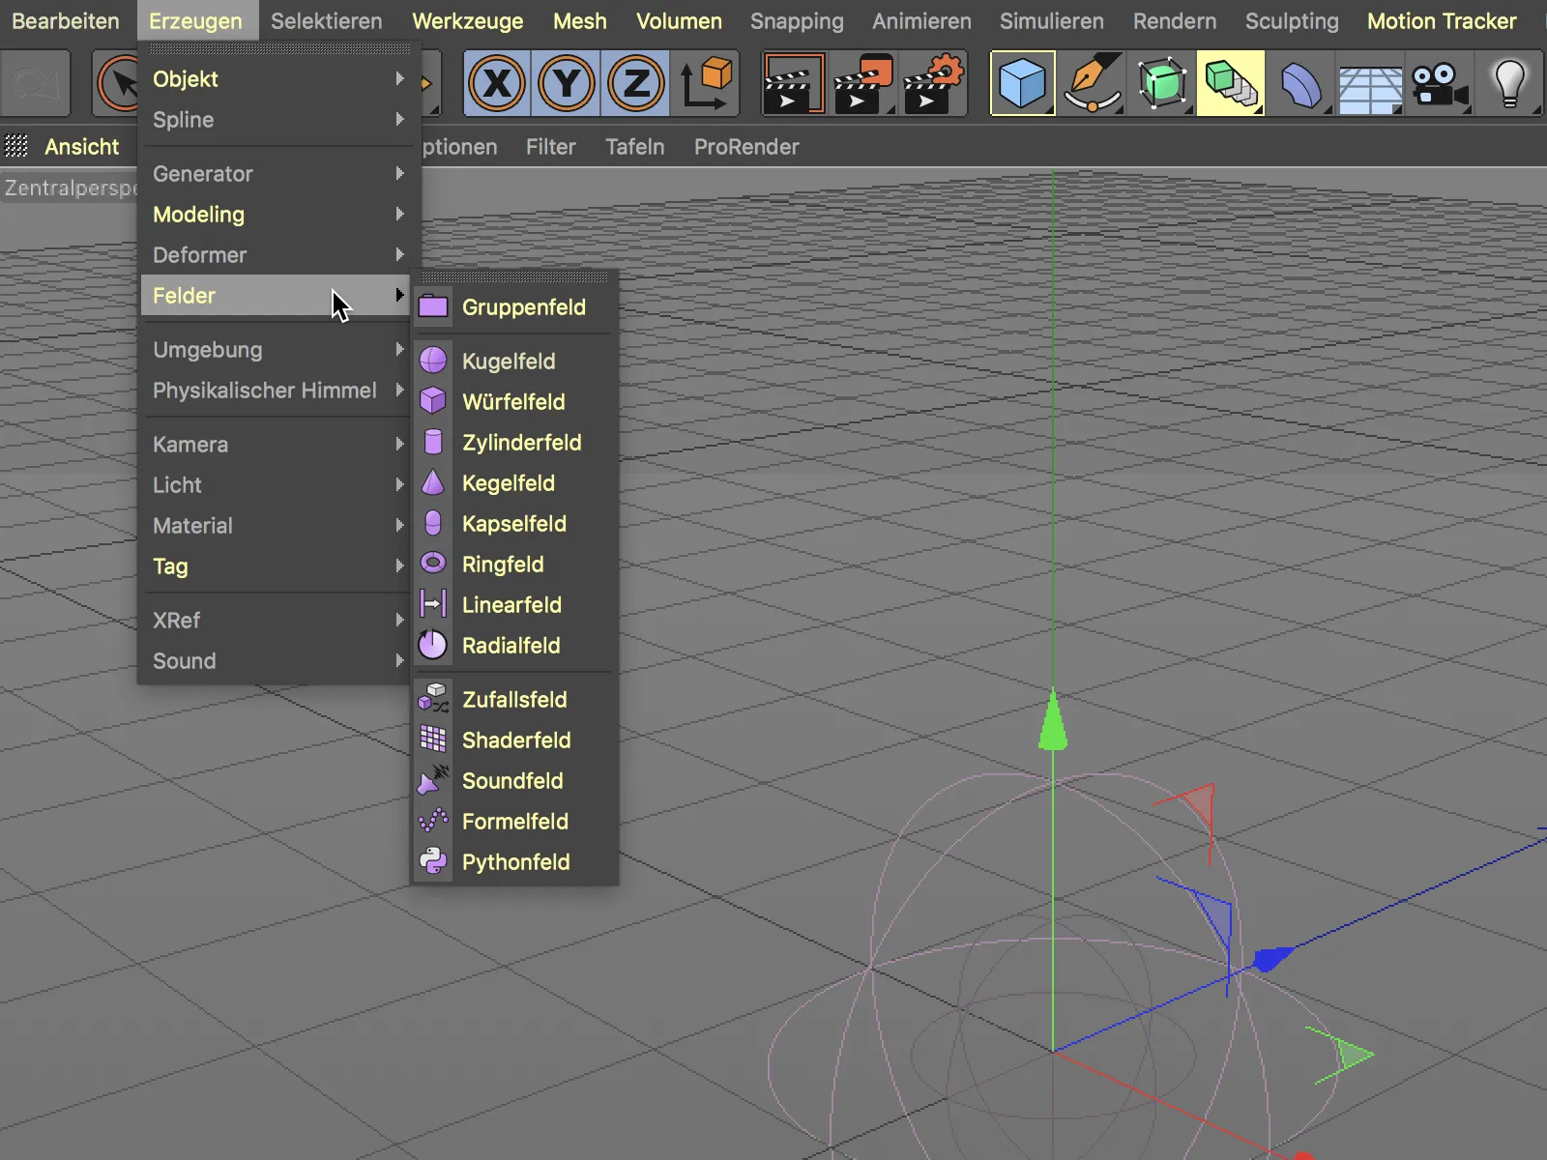Viewport: 1547px width, 1160px height.
Task: Open the Mesh menu
Action: [x=580, y=21]
